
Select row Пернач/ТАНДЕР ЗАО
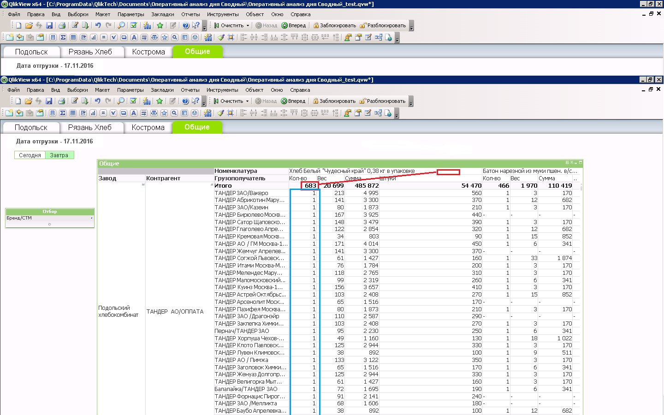coord(251,331)
